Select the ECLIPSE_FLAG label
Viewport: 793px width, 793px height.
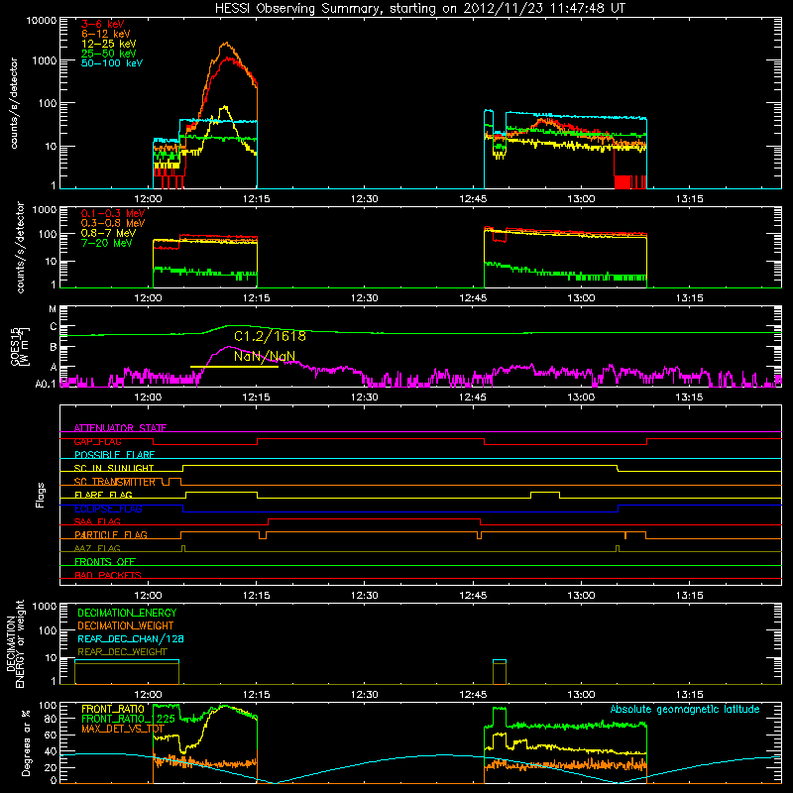pyautogui.click(x=108, y=509)
